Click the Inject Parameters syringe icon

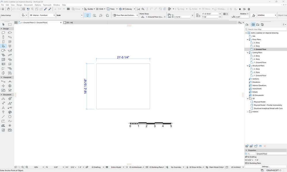tap(49, 9)
